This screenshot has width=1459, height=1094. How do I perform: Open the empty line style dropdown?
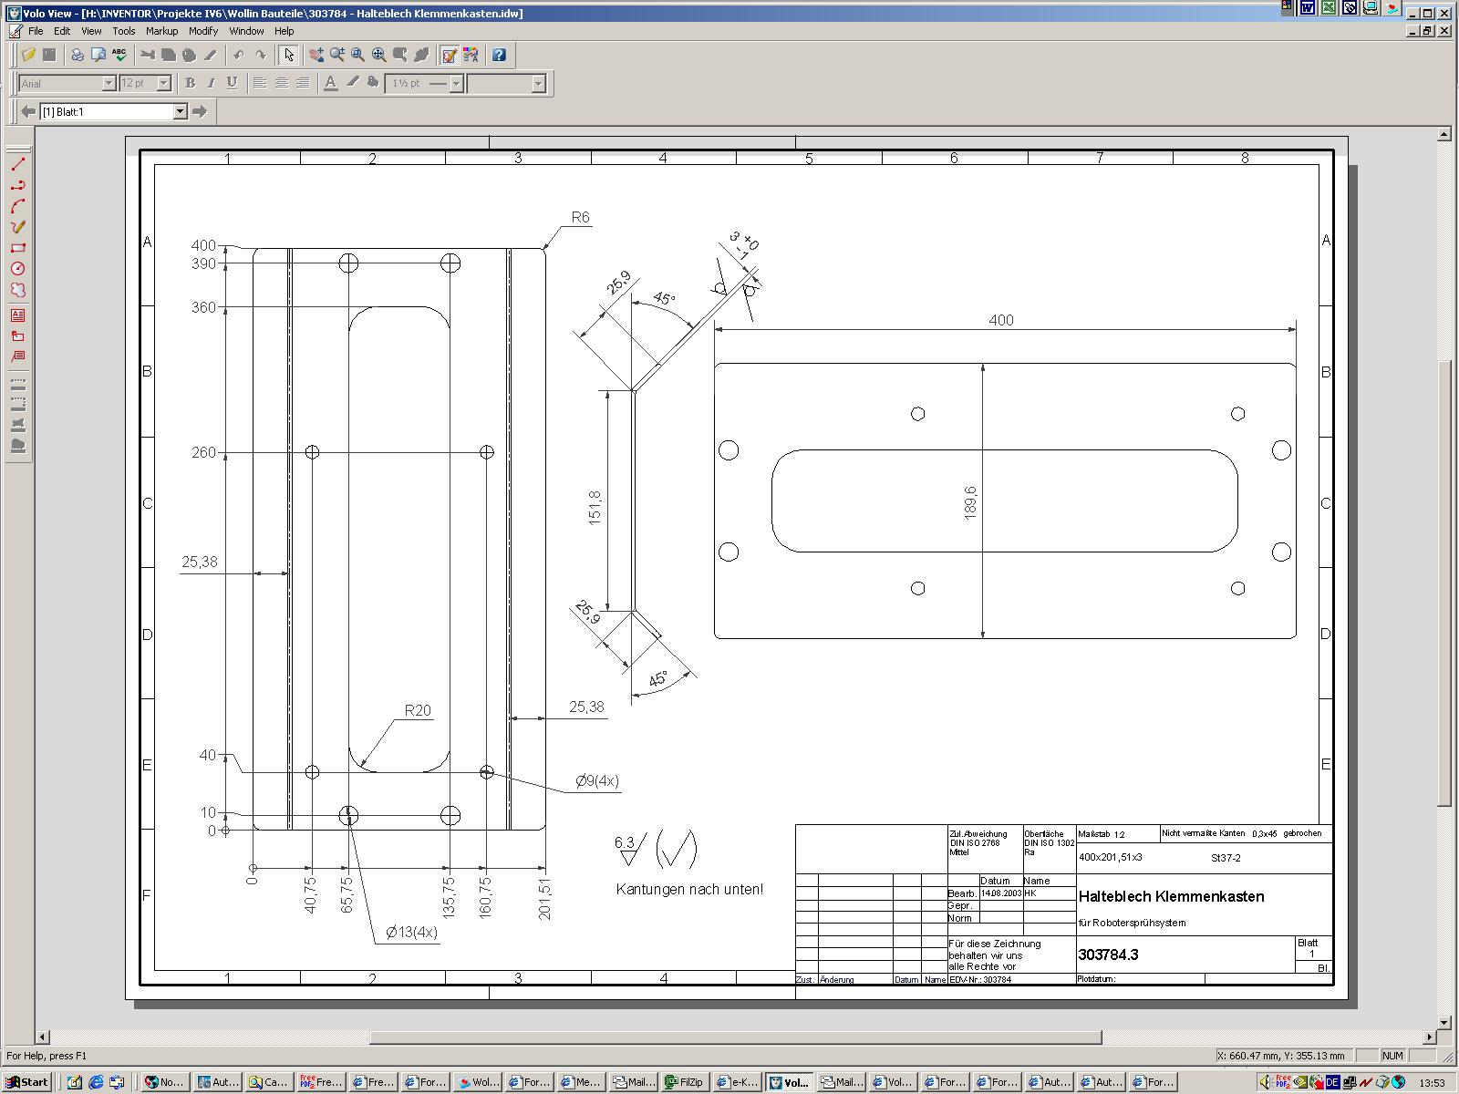point(538,83)
